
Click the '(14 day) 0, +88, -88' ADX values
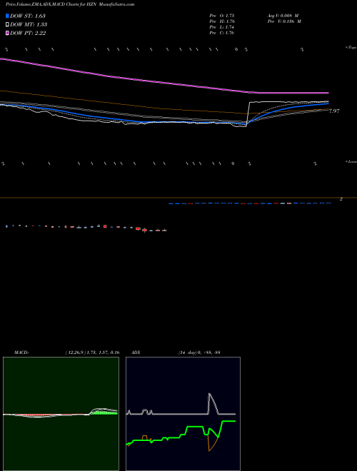pos(199,353)
